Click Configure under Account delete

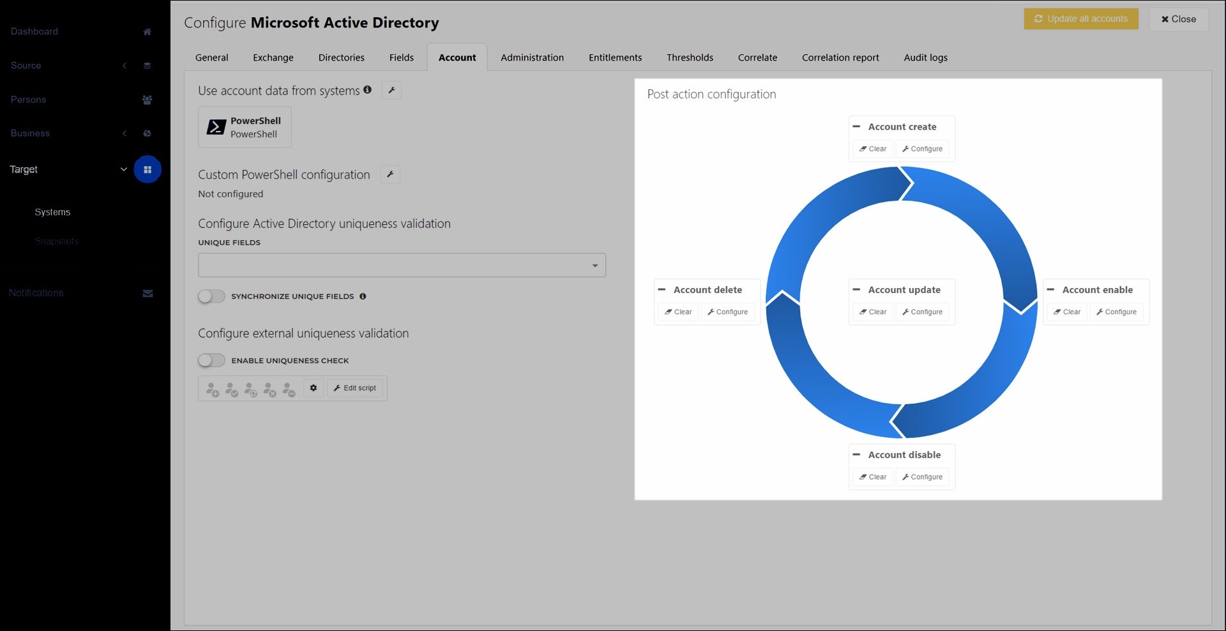[727, 312]
